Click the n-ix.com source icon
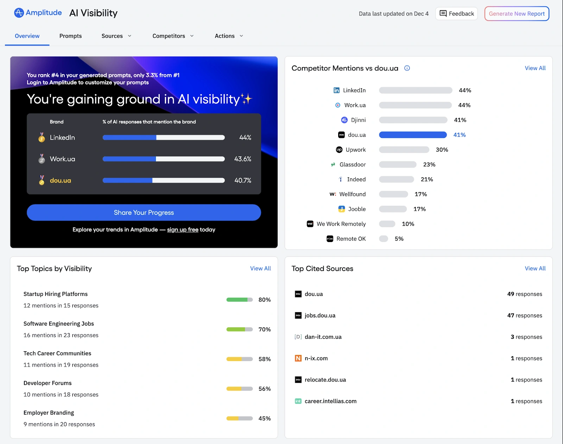The width and height of the screenshot is (563, 444). 298,358
